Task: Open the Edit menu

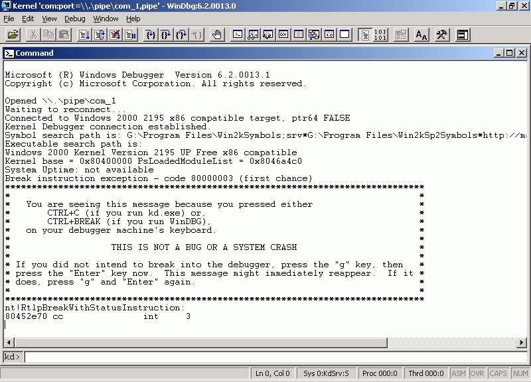Action: pos(28,19)
